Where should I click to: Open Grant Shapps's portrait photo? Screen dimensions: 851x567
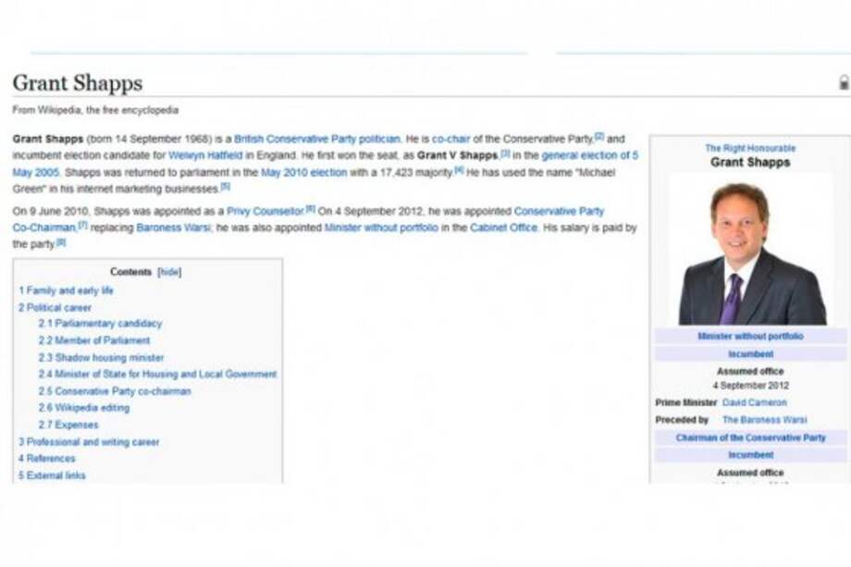pyautogui.click(x=751, y=250)
